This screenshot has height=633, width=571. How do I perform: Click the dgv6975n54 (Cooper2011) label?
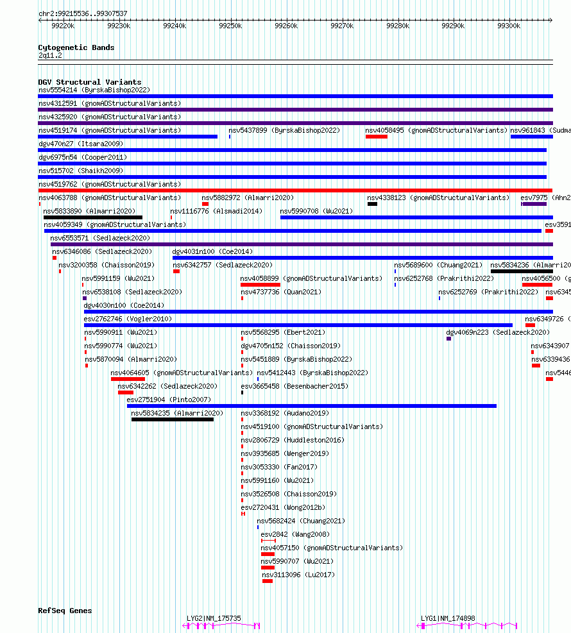[x=82, y=157]
